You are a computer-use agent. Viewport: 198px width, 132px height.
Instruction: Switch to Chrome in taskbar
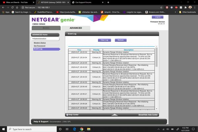click(x=82, y=129)
